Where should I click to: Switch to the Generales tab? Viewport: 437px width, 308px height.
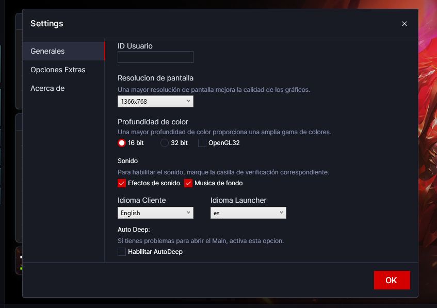[x=47, y=51]
